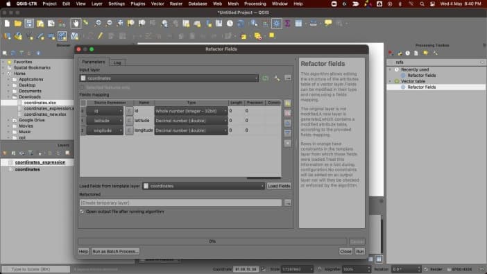This screenshot has height=274, width=487.
Task: Open the template layer coordinates dropdown
Action: click(x=203, y=186)
